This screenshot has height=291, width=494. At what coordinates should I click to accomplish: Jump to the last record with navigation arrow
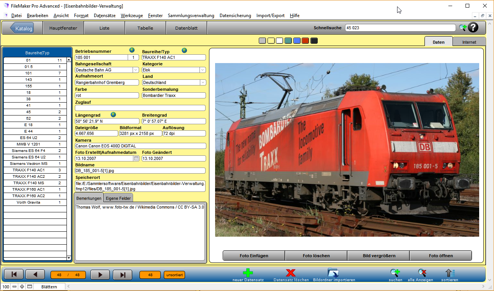123,275
